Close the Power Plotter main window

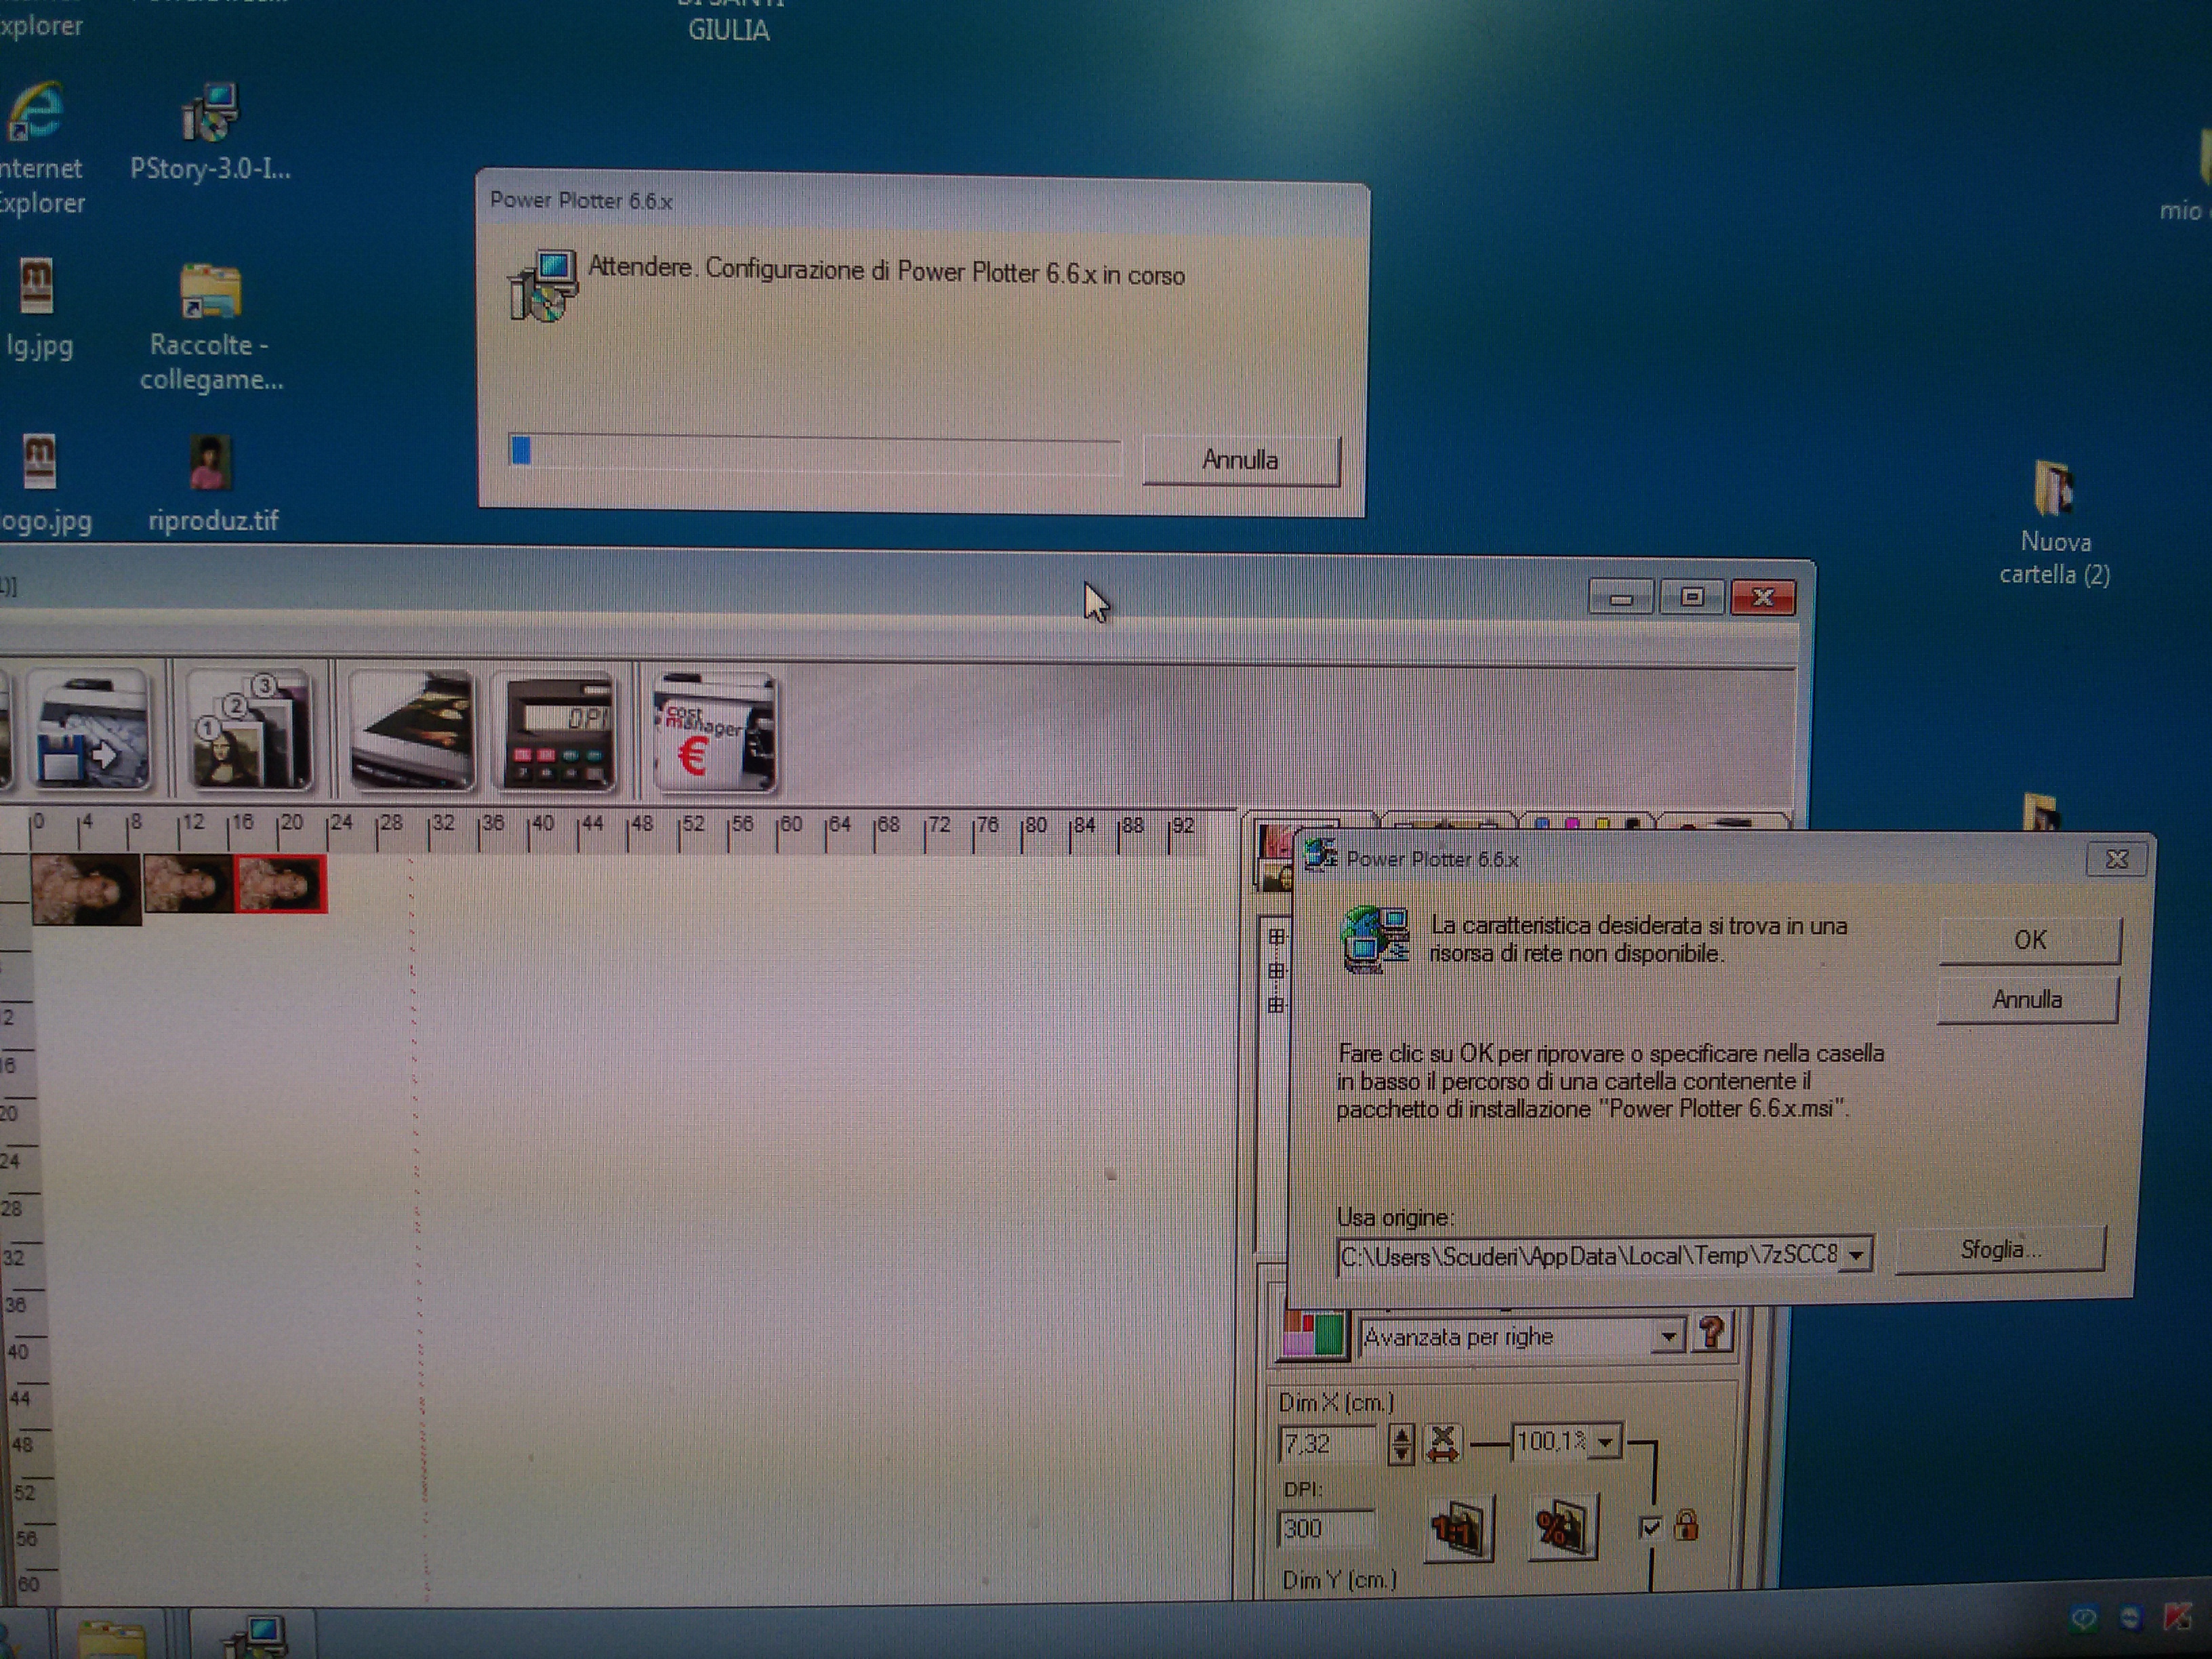(x=1763, y=598)
